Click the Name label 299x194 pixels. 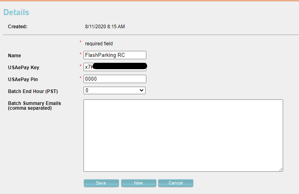coord(14,56)
